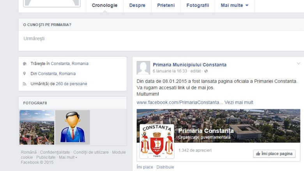Open Primaria Municipiului Constanta author name
This screenshot has width=304, height=171.
tap(190, 65)
